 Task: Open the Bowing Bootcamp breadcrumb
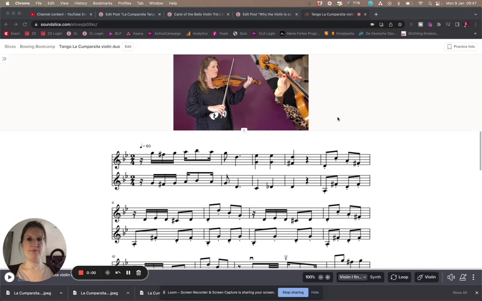point(38,47)
